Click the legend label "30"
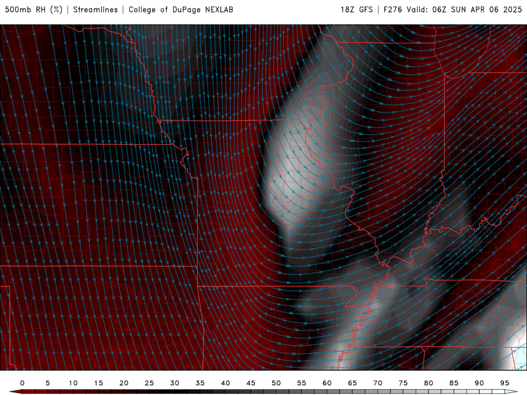Screen dimensions: 527x395 tap(175, 383)
